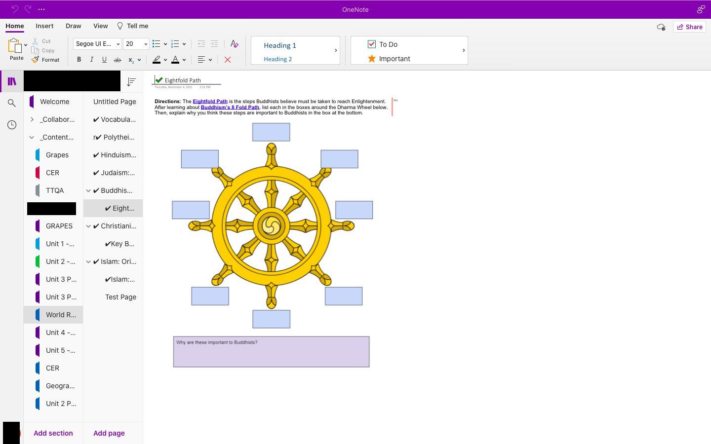Viewport: 711px width, 444px height.
Task: Expand the _Collaboration section group
Action: click(32, 119)
